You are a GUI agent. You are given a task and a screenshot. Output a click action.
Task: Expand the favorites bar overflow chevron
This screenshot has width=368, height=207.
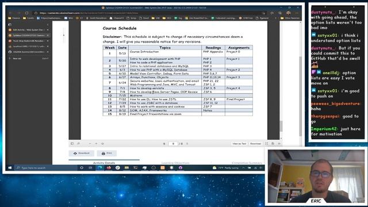(275, 18)
